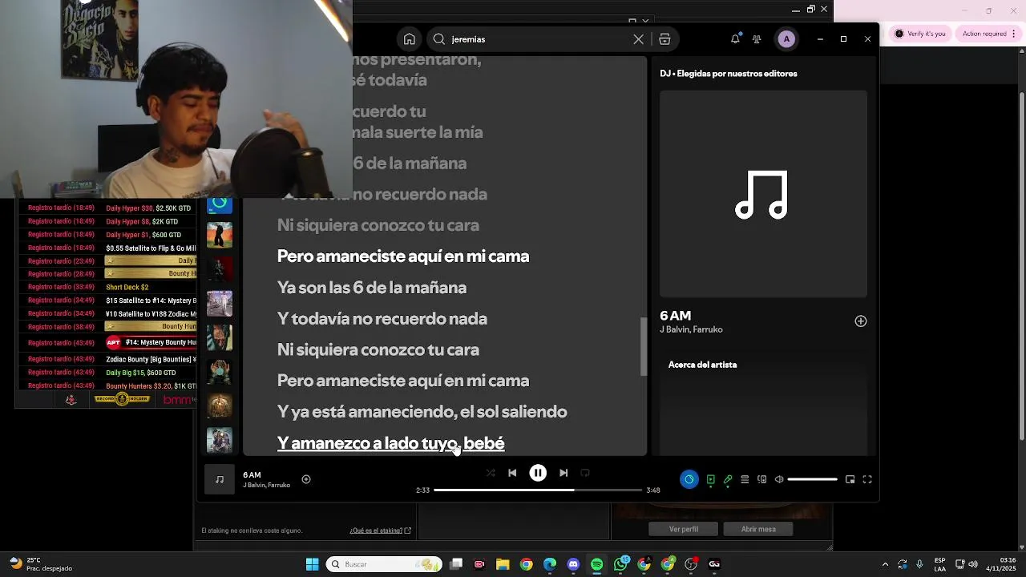The image size is (1026, 577).
Task: Mute audio with the speaker icon
Action: (779, 479)
